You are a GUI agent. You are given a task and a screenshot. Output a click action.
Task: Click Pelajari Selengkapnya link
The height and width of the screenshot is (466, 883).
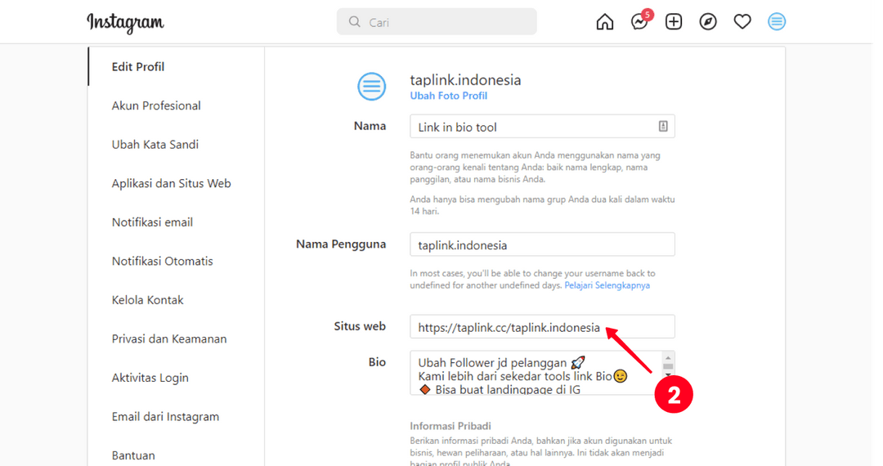[x=607, y=285]
